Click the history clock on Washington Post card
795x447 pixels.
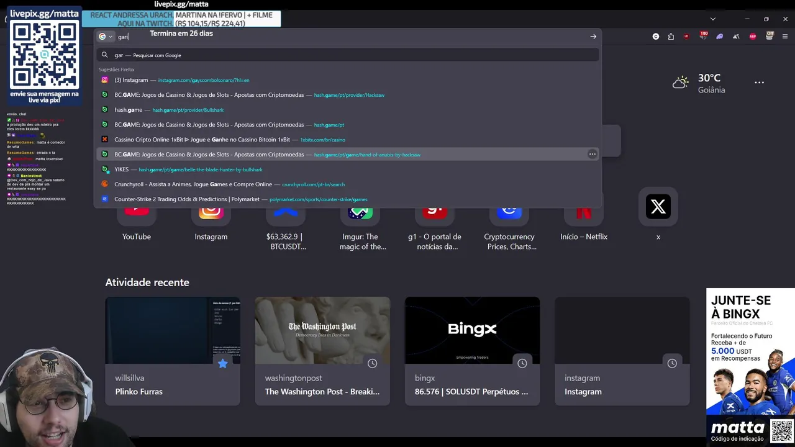click(372, 363)
